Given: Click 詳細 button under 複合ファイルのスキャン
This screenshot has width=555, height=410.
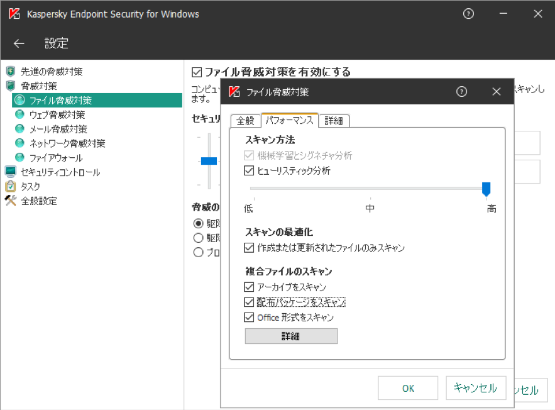Looking at the screenshot, I should click(291, 336).
